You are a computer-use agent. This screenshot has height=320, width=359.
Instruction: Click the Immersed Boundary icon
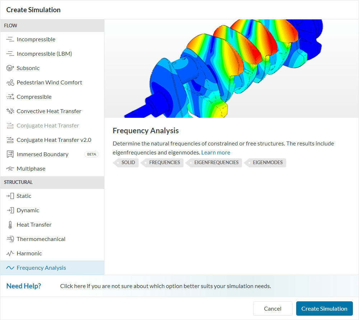point(10,154)
